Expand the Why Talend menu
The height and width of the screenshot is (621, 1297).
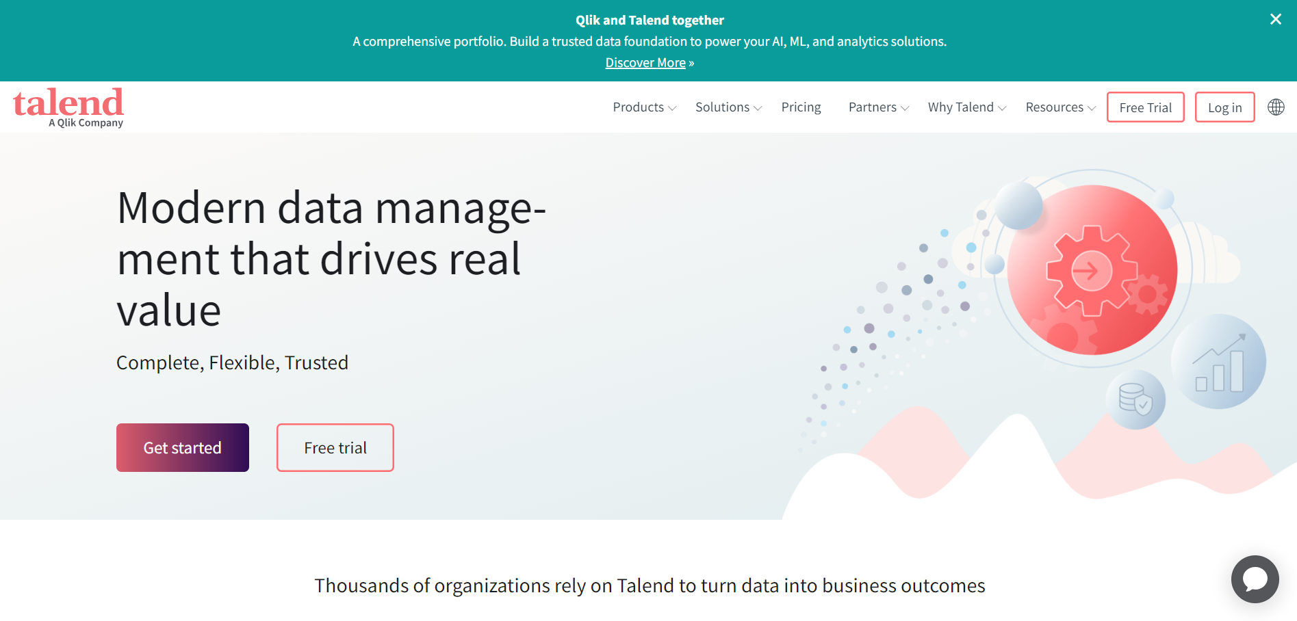967,107
